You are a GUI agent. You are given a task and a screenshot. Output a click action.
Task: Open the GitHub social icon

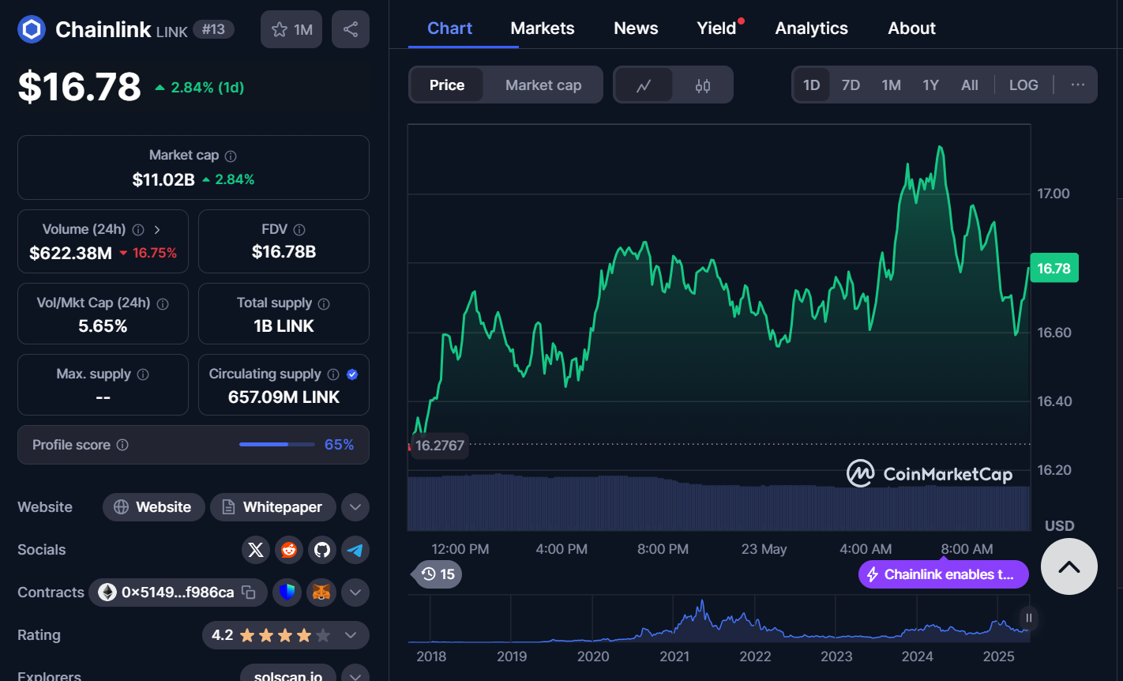click(322, 550)
